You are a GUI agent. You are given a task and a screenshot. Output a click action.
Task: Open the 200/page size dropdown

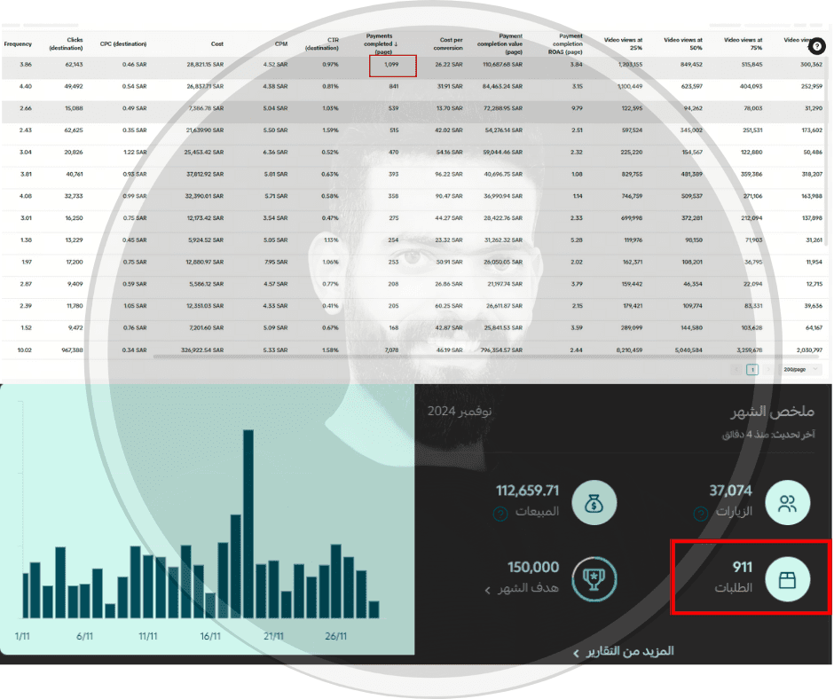800,369
